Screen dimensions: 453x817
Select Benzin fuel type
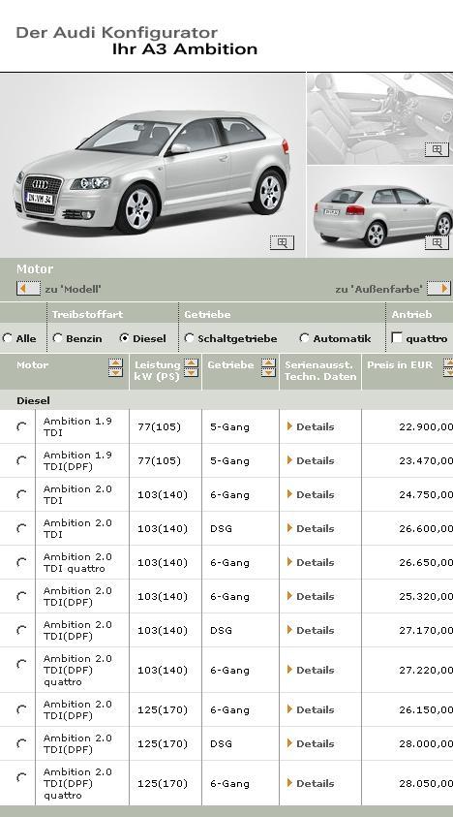click(57, 338)
